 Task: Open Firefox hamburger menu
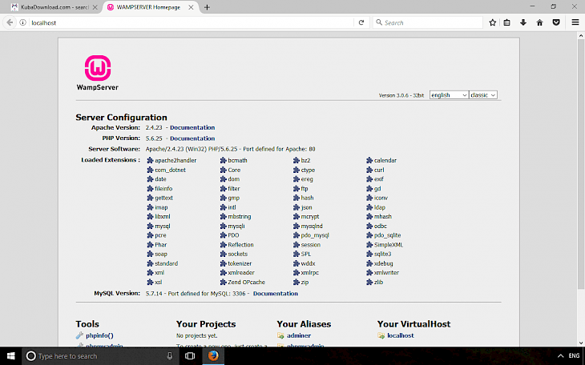[x=575, y=22]
